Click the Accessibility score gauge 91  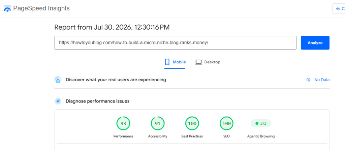coord(158,123)
